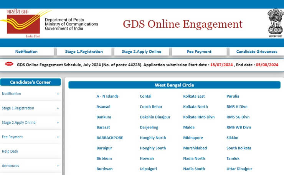This screenshot has width=284, height=175.
Task: Open the Stage 1.Registration top tab
Action: coord(84,52)
